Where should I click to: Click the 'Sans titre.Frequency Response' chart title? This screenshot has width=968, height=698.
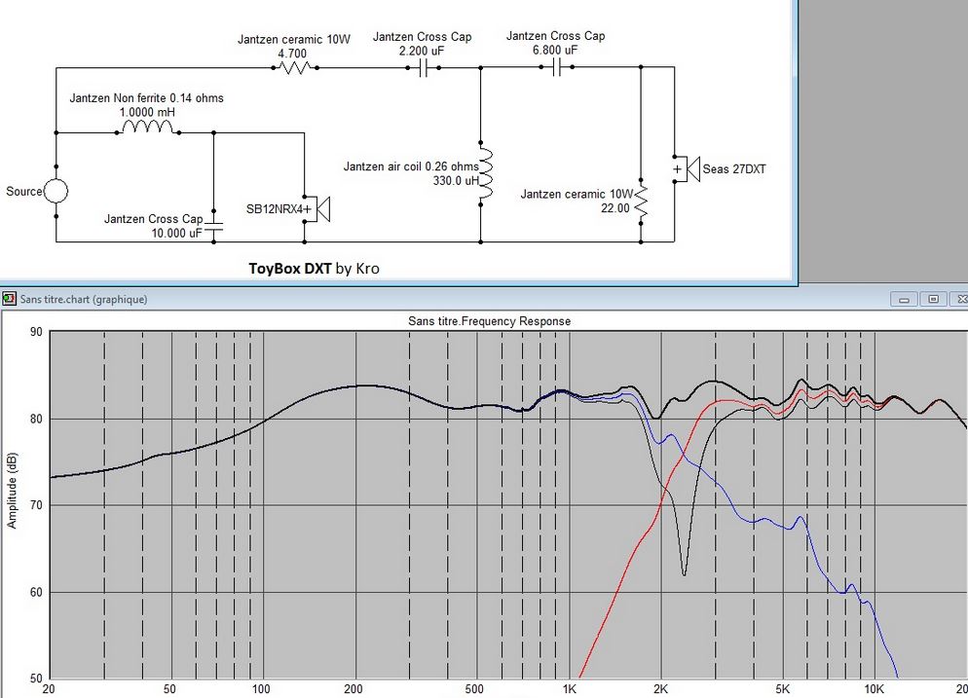point(489,321)
